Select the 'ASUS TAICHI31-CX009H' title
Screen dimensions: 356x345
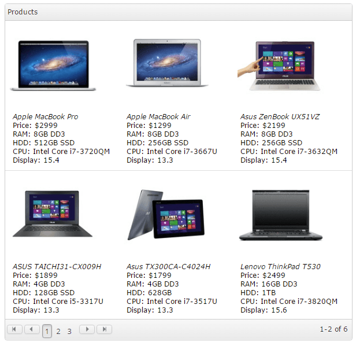57,266
